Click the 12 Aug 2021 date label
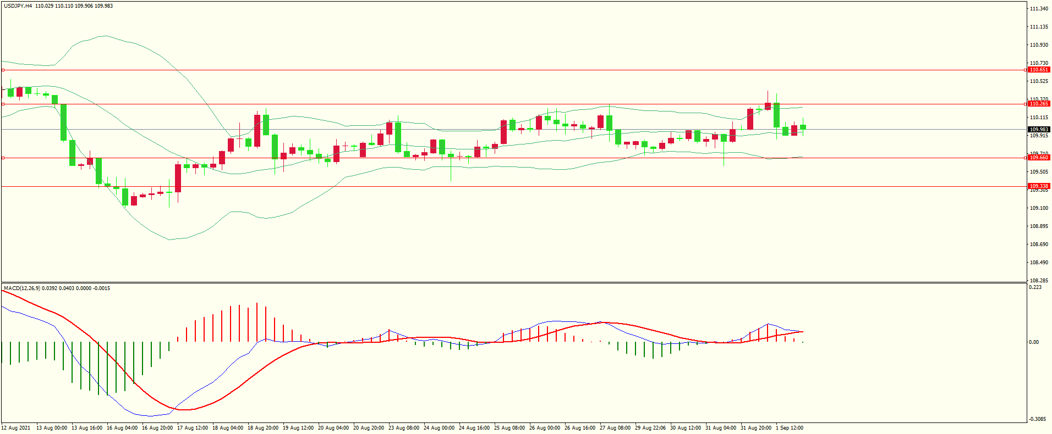 16,428
